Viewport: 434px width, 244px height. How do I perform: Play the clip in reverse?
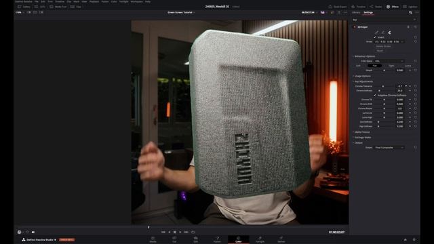169,232
